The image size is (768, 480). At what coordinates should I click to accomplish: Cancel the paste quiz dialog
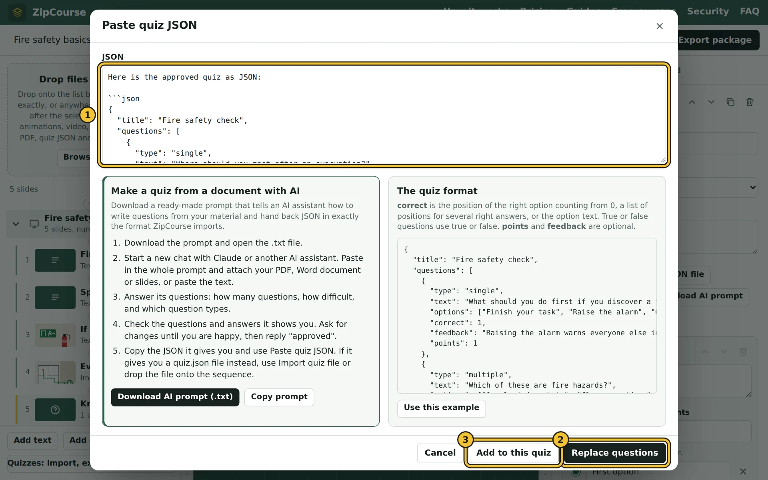tap(440, 453)
